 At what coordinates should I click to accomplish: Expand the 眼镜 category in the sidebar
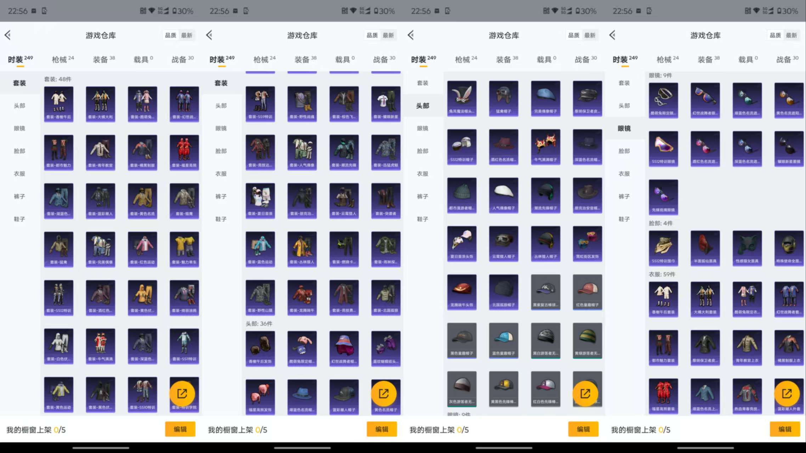point(19,128)
